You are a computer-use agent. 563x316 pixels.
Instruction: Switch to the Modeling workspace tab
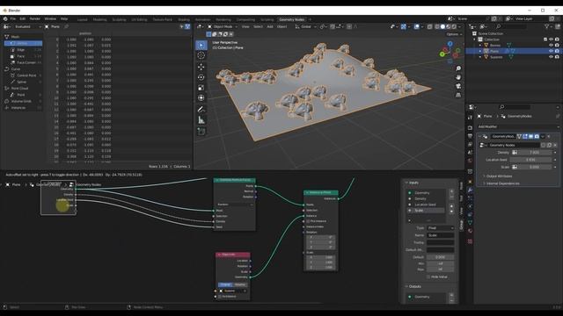tap(99, 19)
